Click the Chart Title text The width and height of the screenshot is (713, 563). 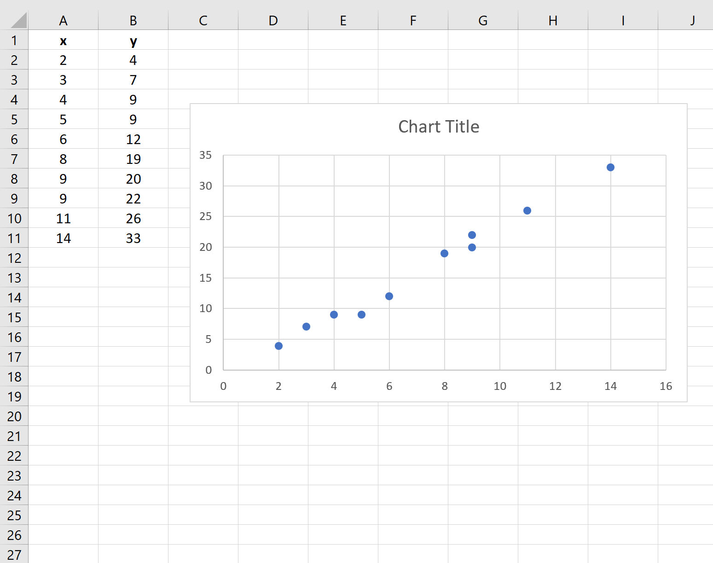pyautogui.click(x=439, y=127)
